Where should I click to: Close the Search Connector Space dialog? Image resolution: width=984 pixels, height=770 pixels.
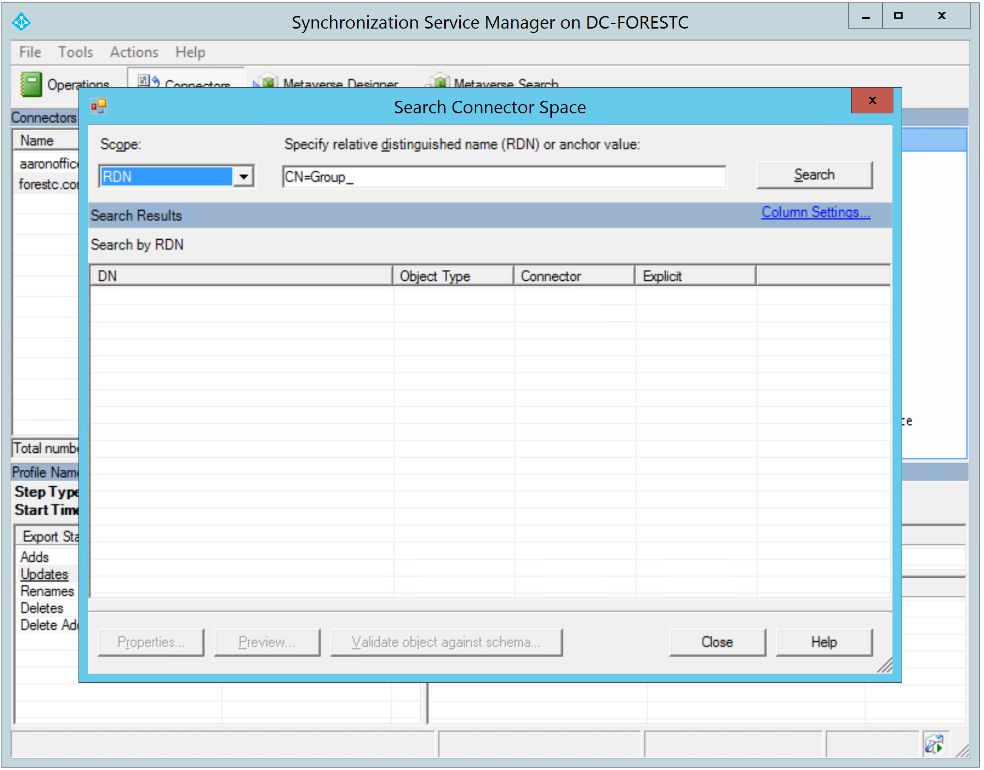tap(872, 100)
